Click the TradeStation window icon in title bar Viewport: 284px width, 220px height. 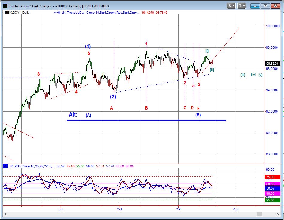pyautogui.click(x=5, y=6)
